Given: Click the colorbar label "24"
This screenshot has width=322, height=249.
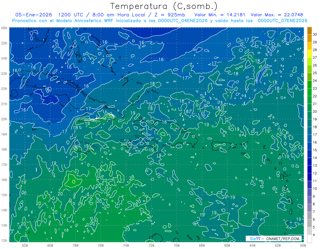Looking at the screenshot, I should point(315,81).
